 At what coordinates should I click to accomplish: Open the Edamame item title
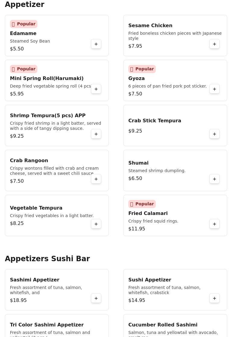coord(23,34)
